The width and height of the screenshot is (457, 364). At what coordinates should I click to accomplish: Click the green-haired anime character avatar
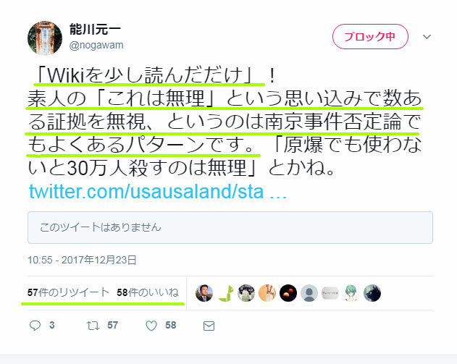(x=351, y=293)
